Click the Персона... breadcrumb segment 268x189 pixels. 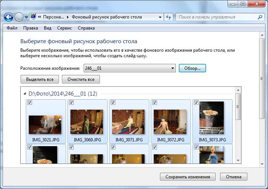(53, 17)
